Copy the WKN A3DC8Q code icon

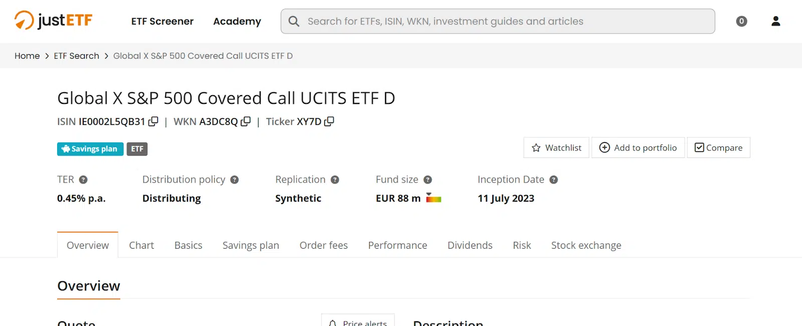pos(246,121)
